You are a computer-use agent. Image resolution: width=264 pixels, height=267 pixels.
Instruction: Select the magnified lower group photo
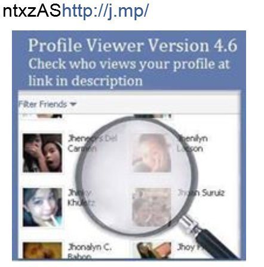(x=152, y=207)
